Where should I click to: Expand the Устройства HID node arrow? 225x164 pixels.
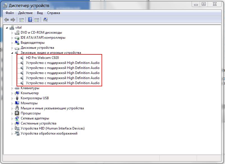[12, 129]
